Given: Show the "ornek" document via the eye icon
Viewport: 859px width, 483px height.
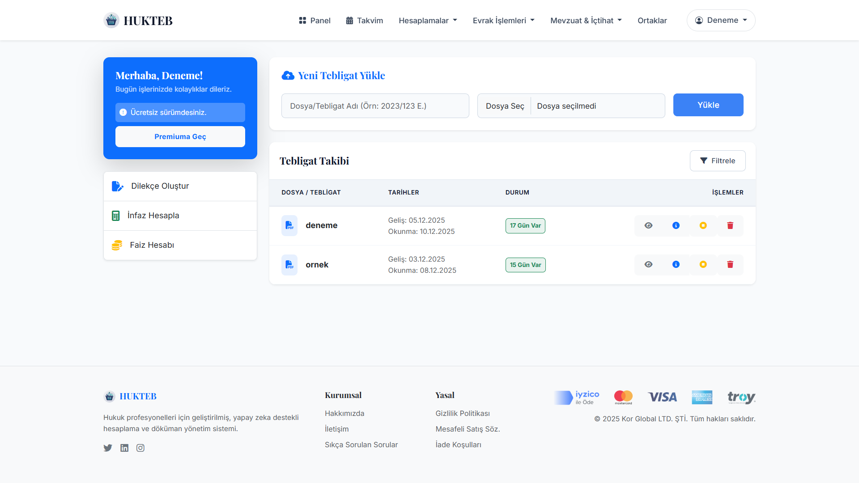Looking at the screenshot, I should (648, 264).
